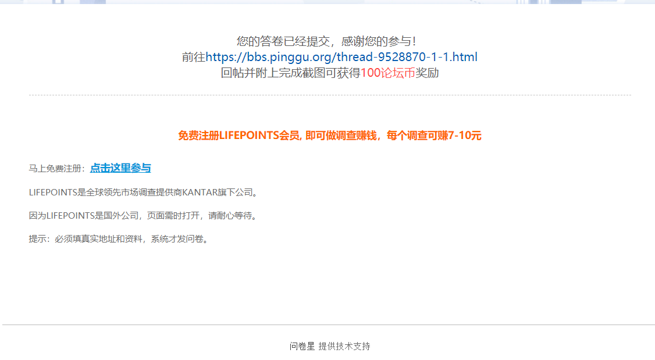Click the footer separator line above 问卷星

[329, 325]
